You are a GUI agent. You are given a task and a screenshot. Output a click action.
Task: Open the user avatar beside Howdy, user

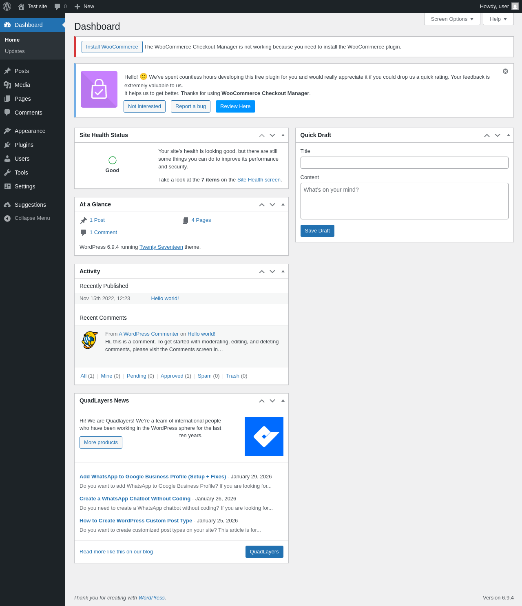point(515,7)
